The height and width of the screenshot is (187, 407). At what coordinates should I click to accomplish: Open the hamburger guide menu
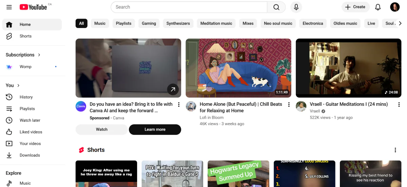pos(9,7)
